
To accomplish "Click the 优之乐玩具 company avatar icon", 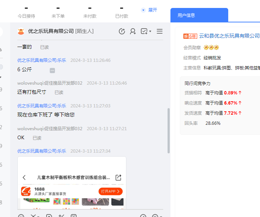I will coord(21,31).
